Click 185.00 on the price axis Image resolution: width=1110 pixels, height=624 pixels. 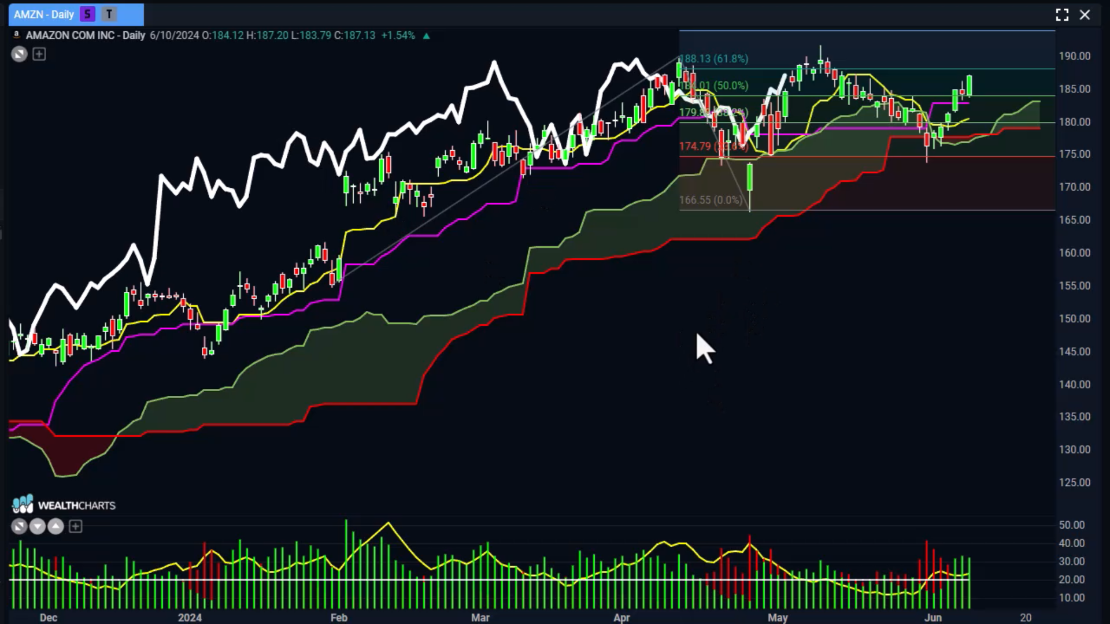coord(1075,89)
